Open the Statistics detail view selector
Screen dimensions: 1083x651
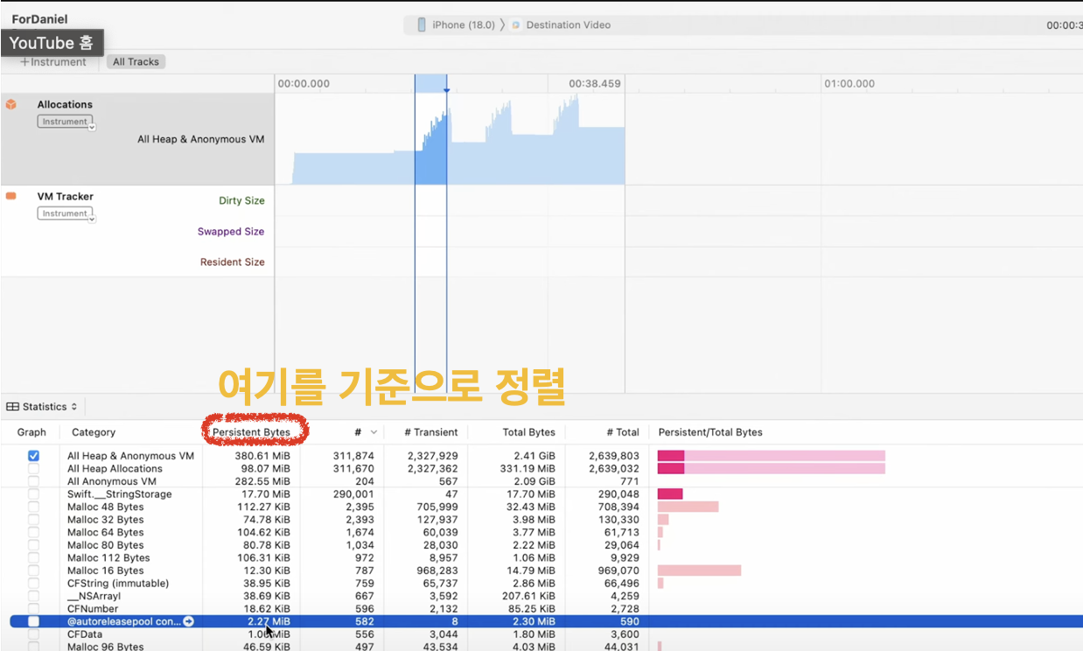(x=42, y=407)
